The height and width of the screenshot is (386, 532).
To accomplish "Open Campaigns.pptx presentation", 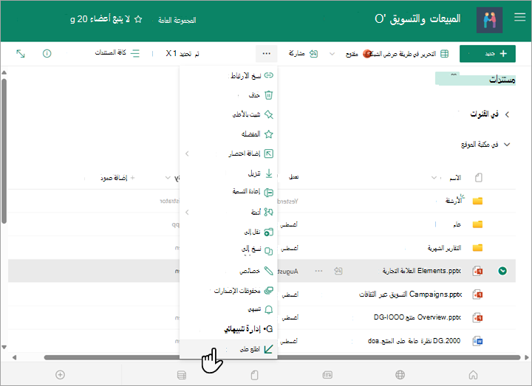I will (x=410, y=294).
